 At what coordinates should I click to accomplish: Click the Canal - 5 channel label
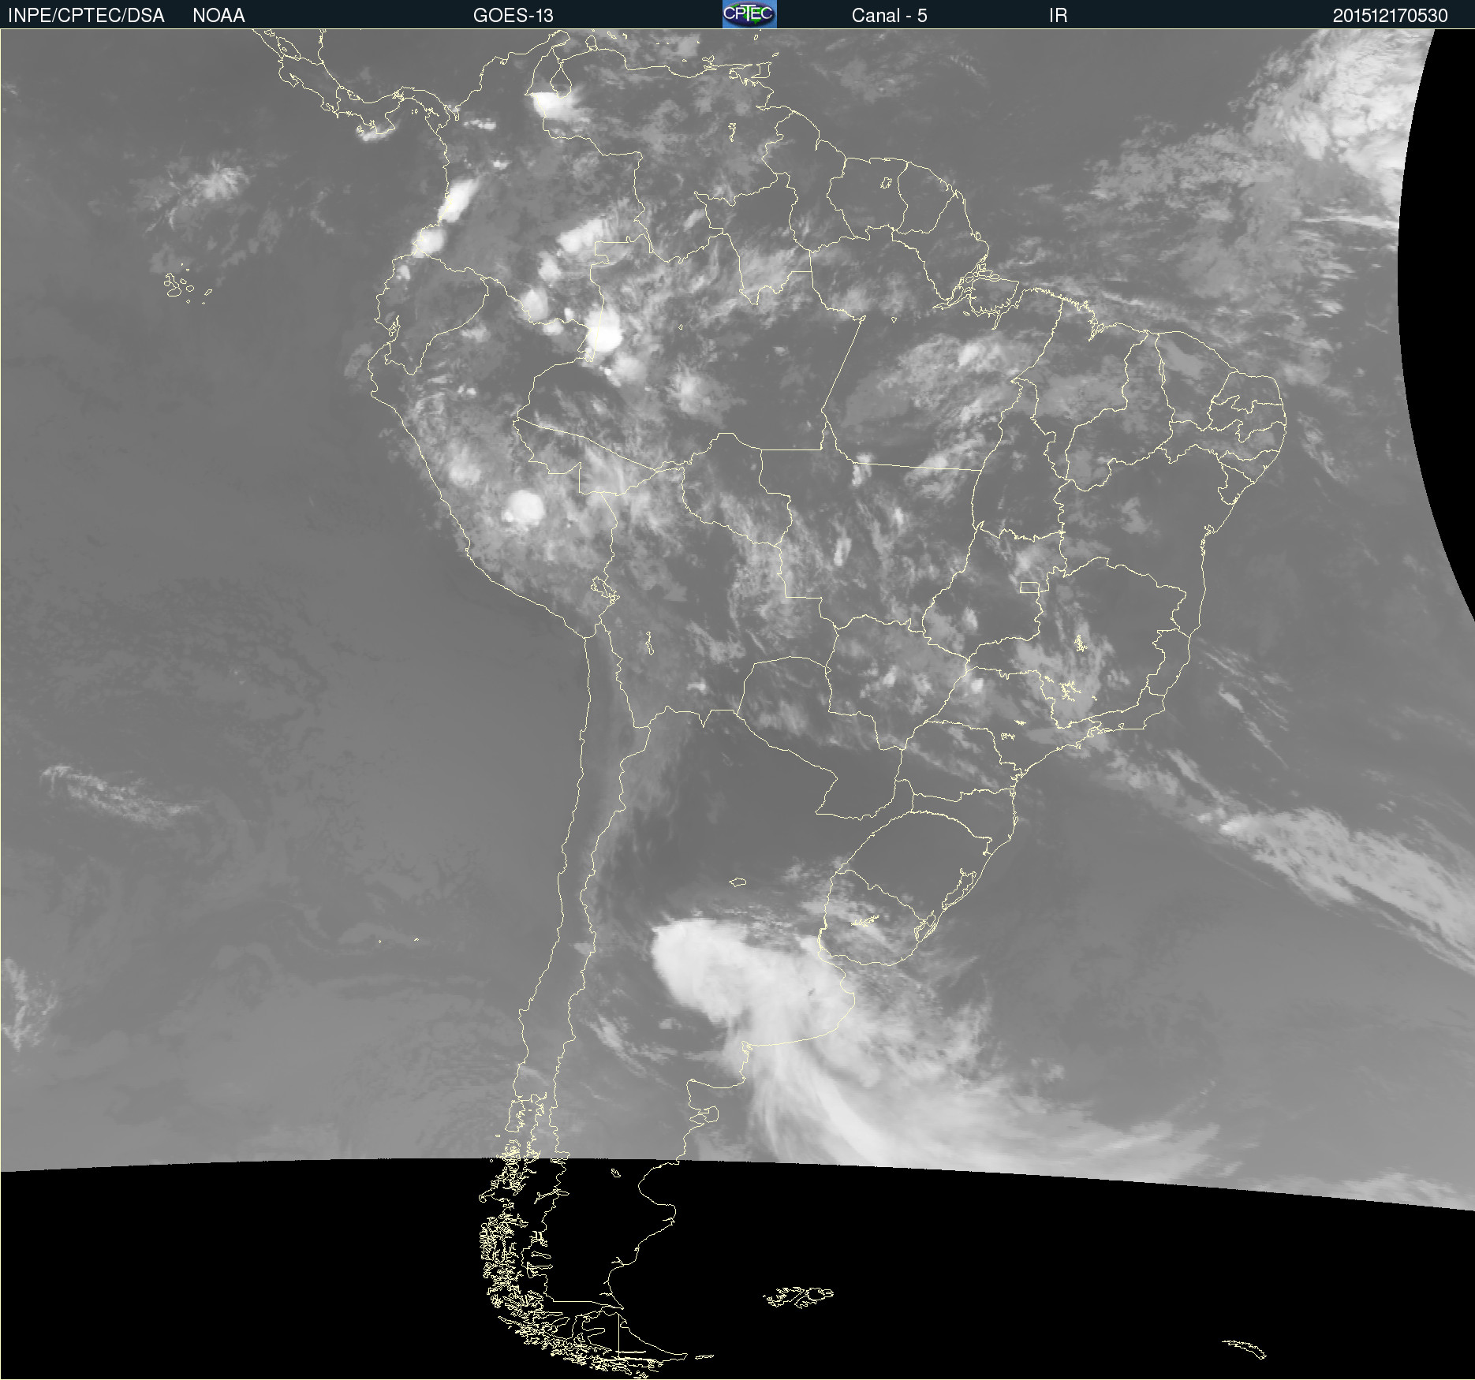[x=889, y=16]
